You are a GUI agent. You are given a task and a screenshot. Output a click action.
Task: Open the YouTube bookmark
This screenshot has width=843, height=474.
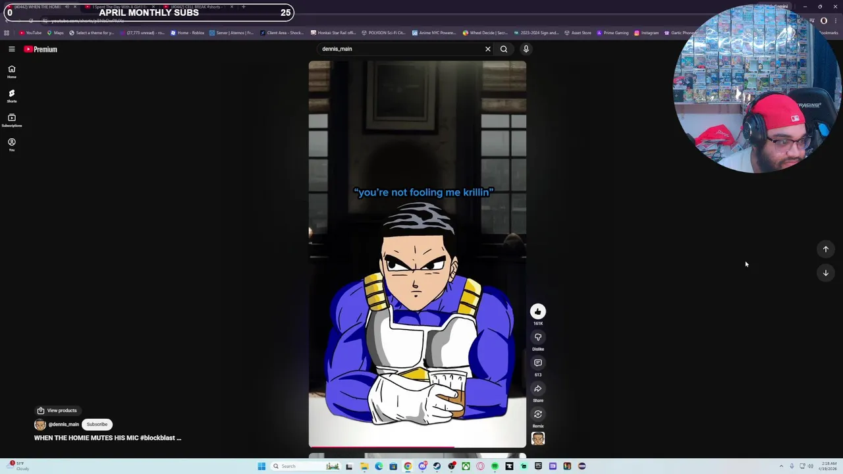30,32
